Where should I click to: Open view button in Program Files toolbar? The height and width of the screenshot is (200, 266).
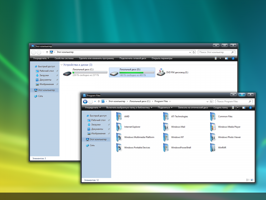233,108
